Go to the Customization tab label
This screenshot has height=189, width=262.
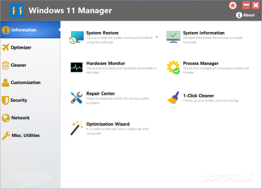[26, 82]
